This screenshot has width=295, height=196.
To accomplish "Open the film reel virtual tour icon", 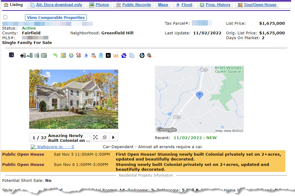I will tap(149, 55).
